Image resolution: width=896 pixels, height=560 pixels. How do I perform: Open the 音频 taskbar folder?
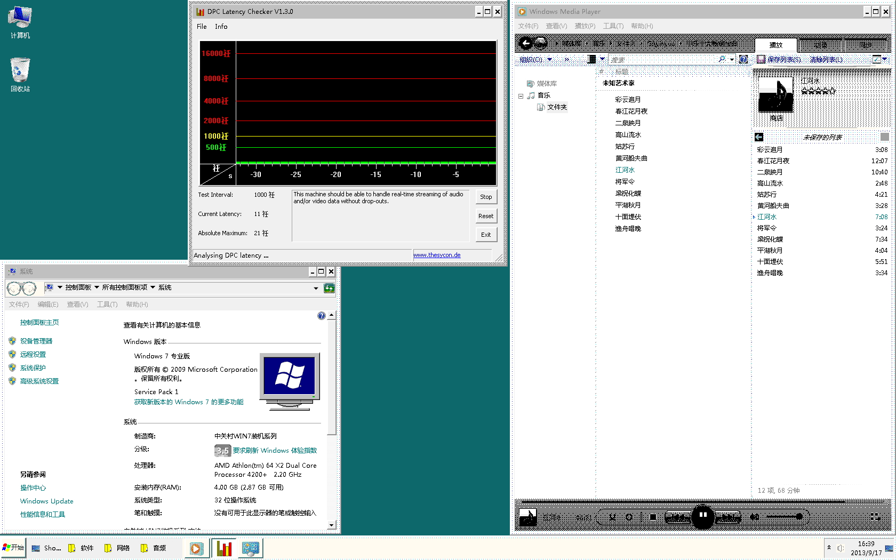tap(154, 548)
